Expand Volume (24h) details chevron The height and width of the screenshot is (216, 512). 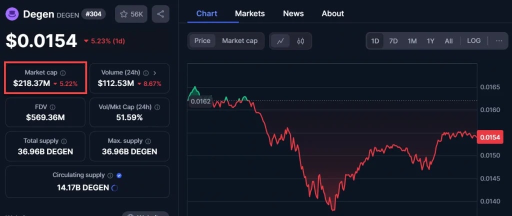(x=154, y=73)
